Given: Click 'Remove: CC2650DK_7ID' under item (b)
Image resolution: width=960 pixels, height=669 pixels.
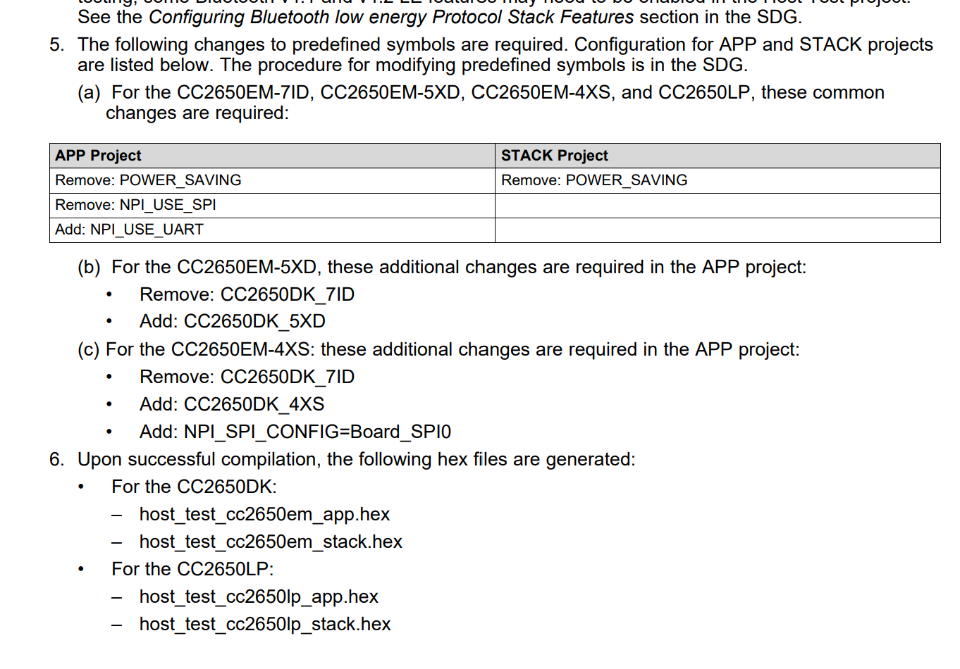Looking at the screenshot, I should click(x=247, y=294).
